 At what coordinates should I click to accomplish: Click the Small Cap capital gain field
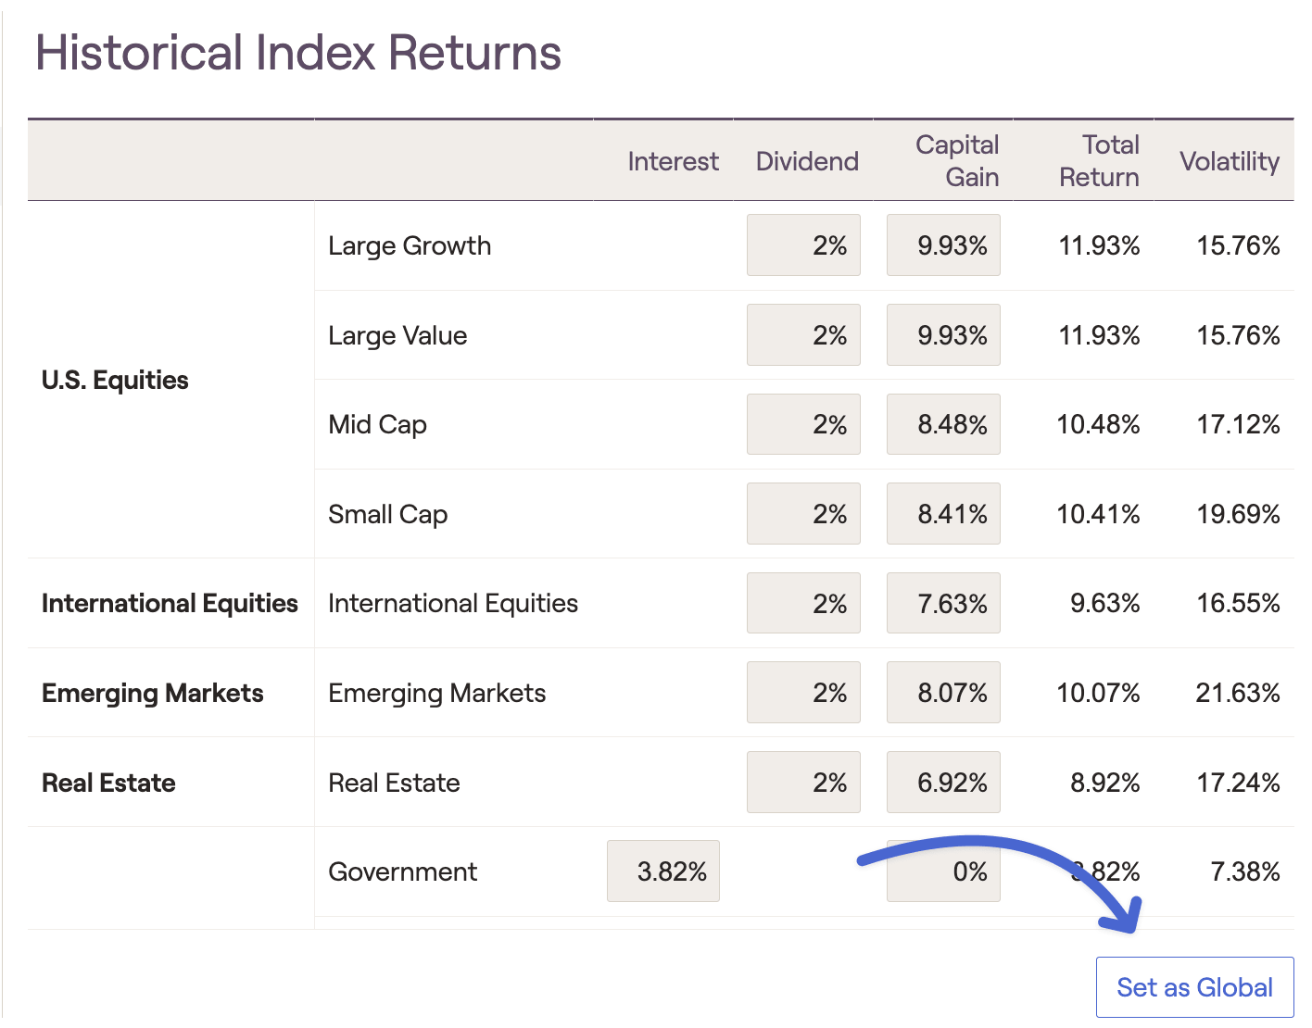click(x=943, y=514)
